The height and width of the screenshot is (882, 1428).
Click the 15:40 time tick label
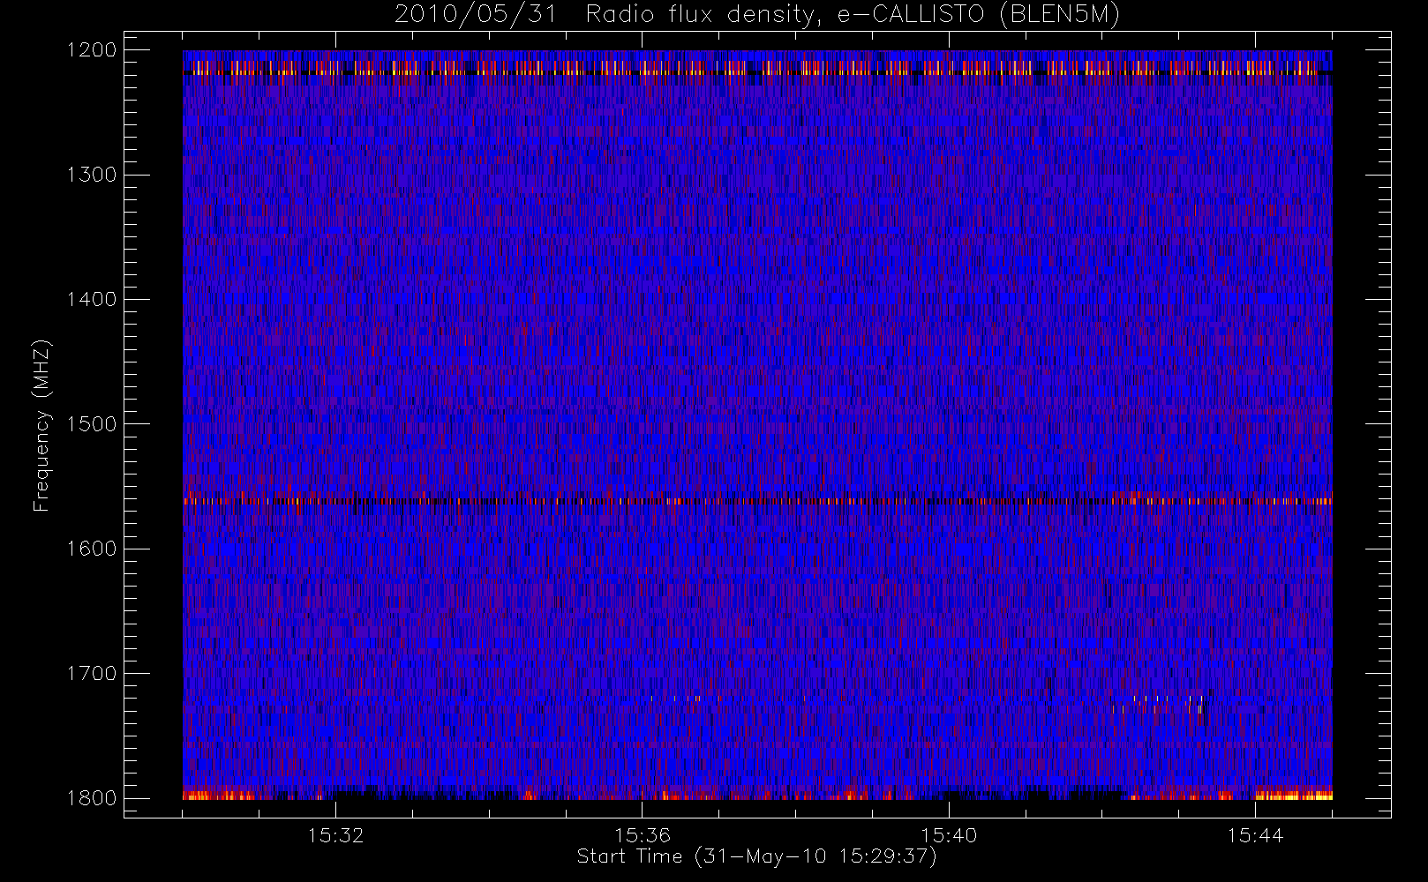coord(949,835)
